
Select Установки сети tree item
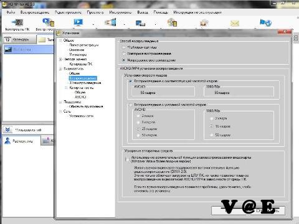pyautogui.click(x=81, y=116)
